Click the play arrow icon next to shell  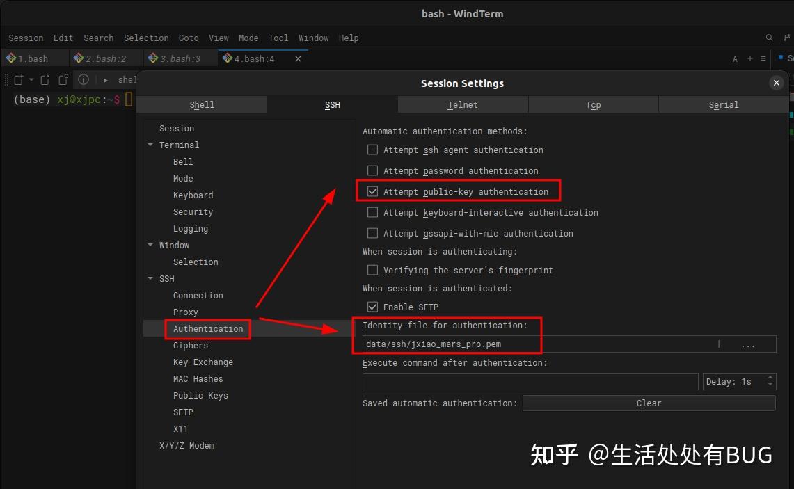pyautogui.click(x=106, y=79)
